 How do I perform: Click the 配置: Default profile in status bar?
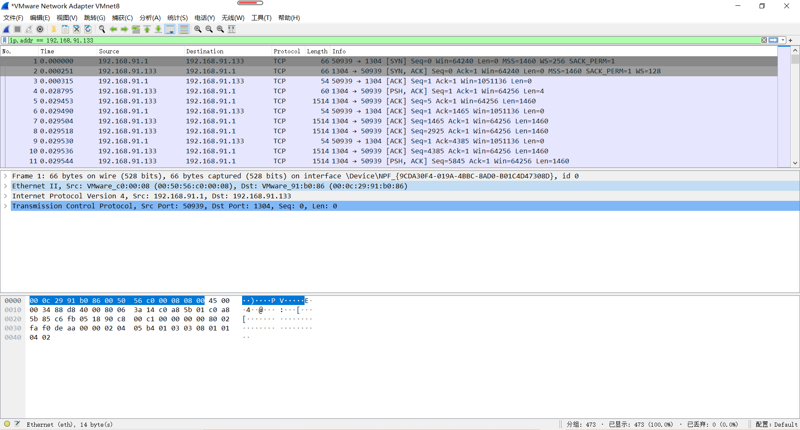click(x=776, y=425)
